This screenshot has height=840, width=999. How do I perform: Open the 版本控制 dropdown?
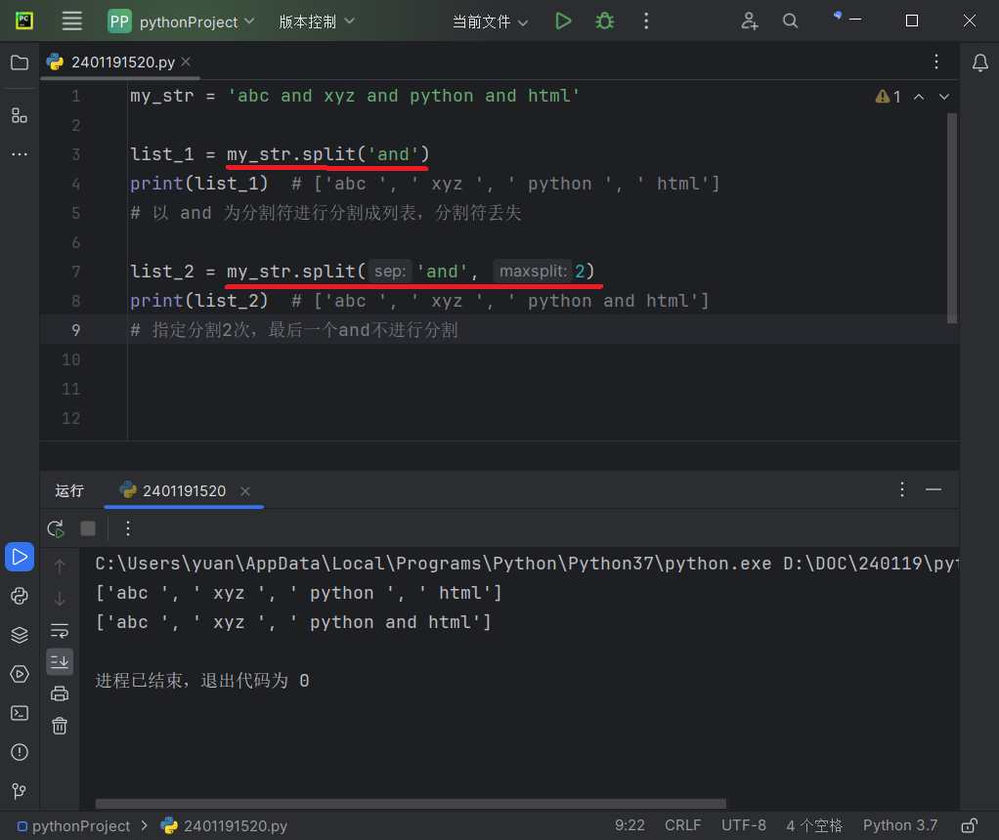(x=317, y=21)
